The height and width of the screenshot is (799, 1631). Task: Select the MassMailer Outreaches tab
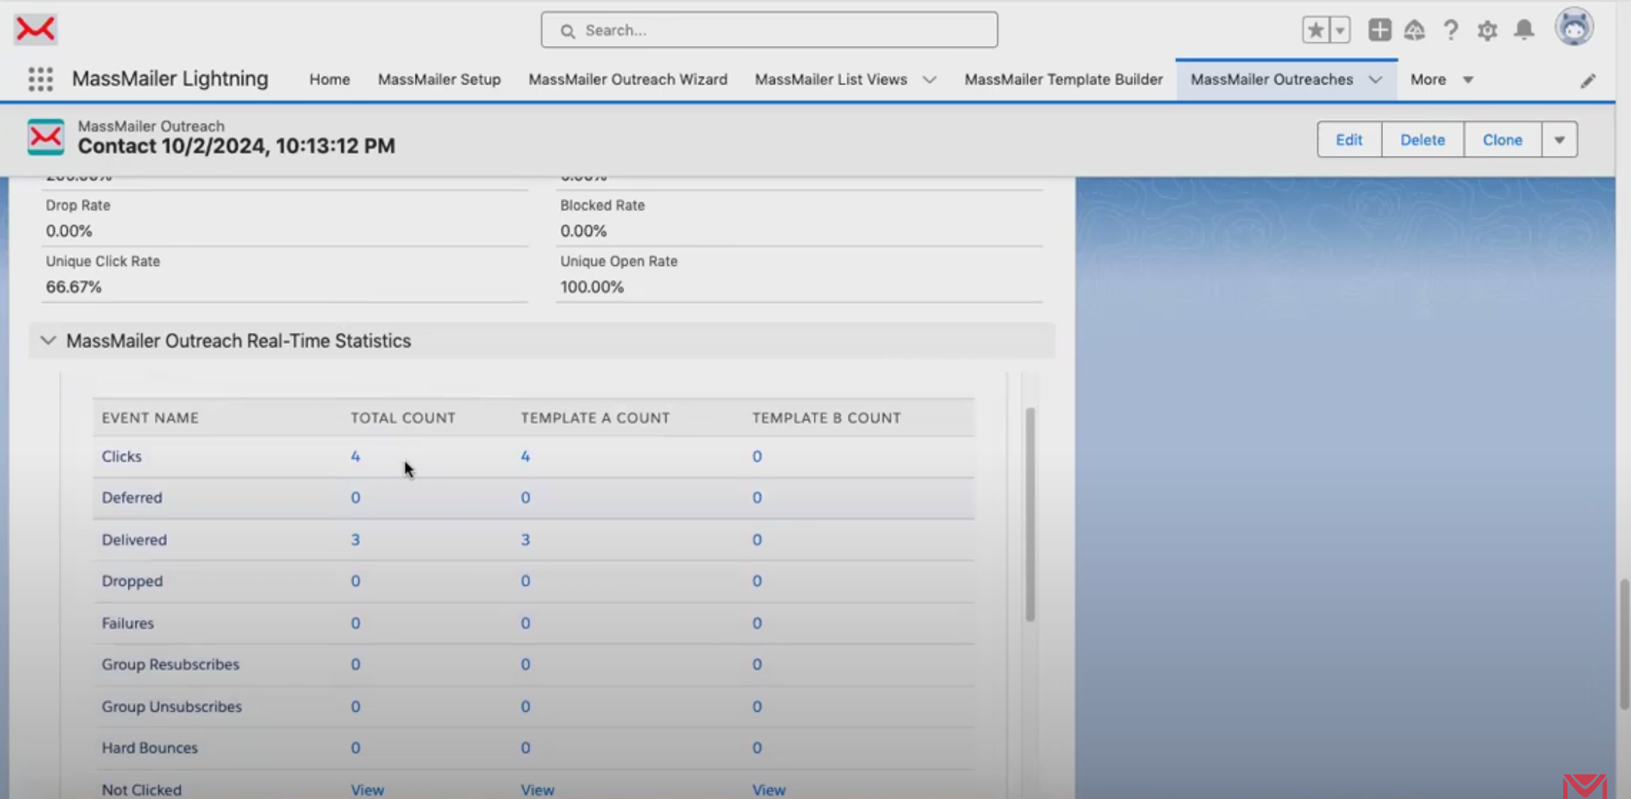1272,79
